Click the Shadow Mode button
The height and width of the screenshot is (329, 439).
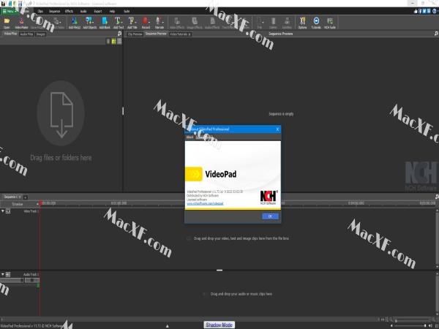[x=219, y=325]
